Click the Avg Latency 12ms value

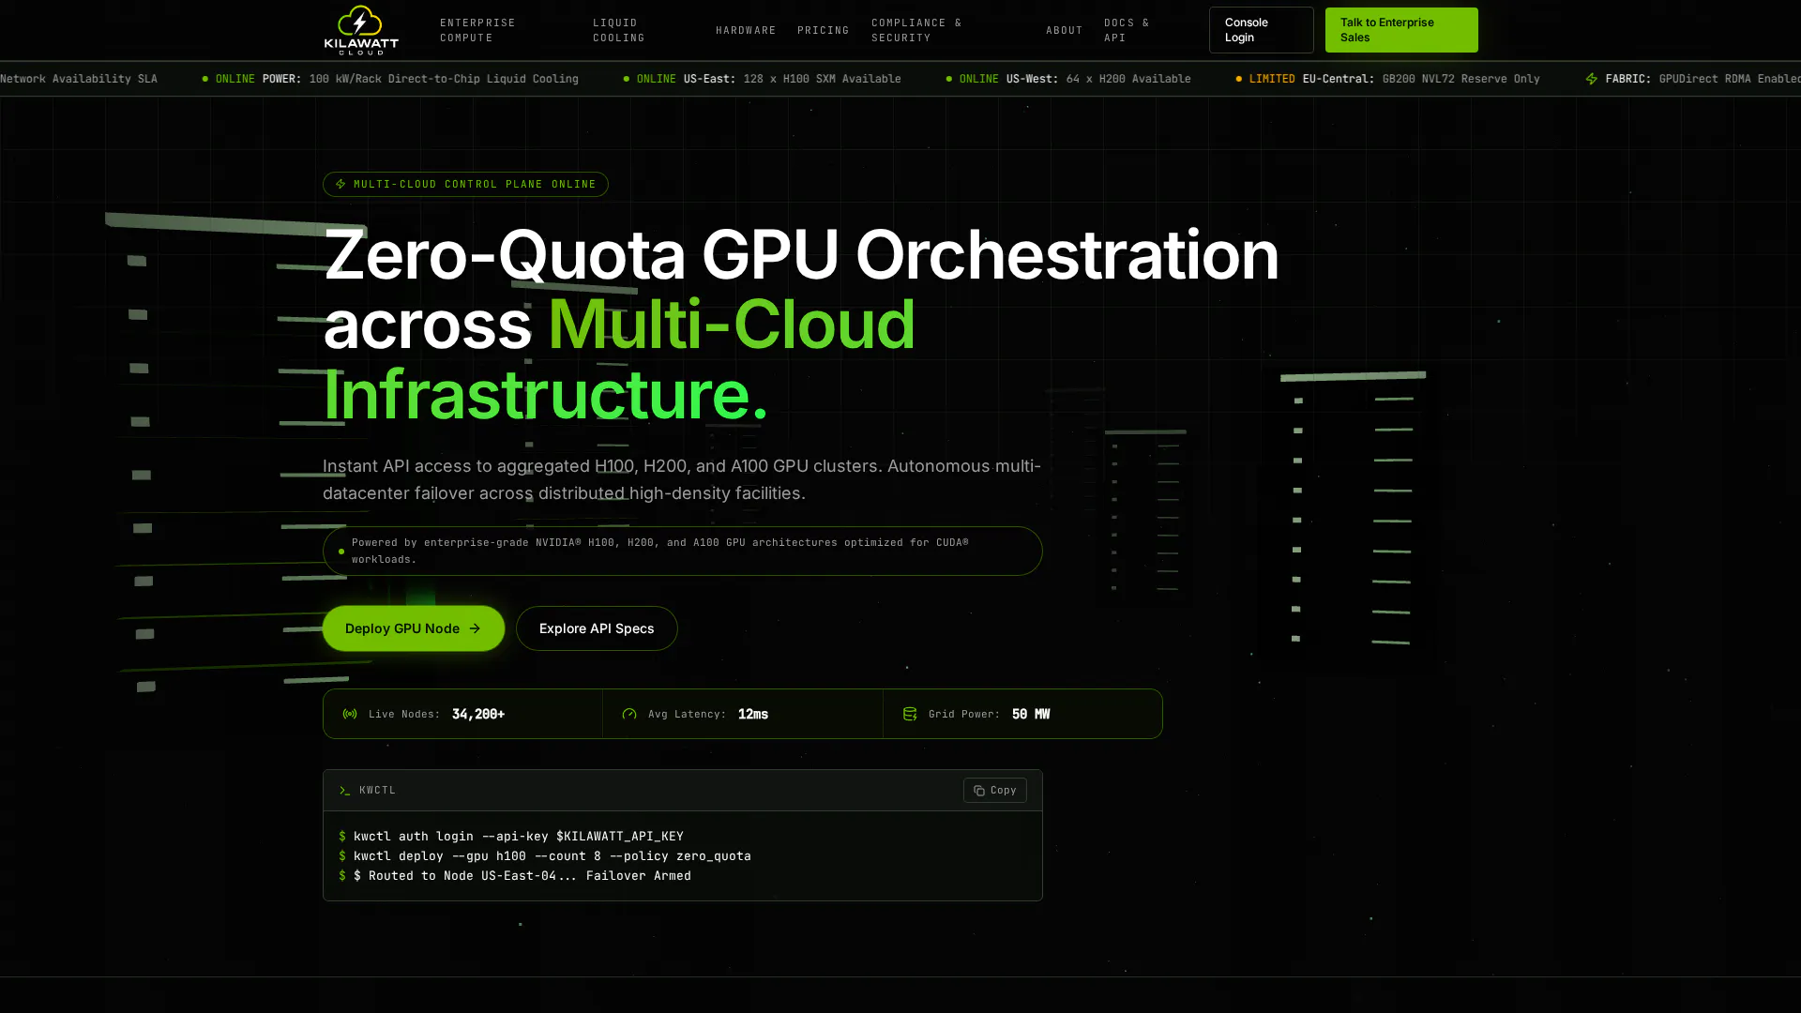coord(753,714)
